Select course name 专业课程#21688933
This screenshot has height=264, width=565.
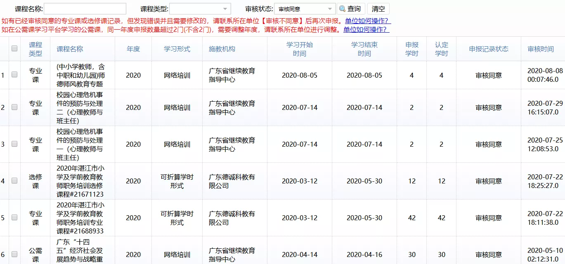80,218
